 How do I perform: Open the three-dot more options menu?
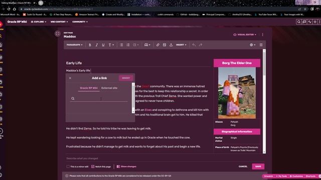[x=263, y=34]
